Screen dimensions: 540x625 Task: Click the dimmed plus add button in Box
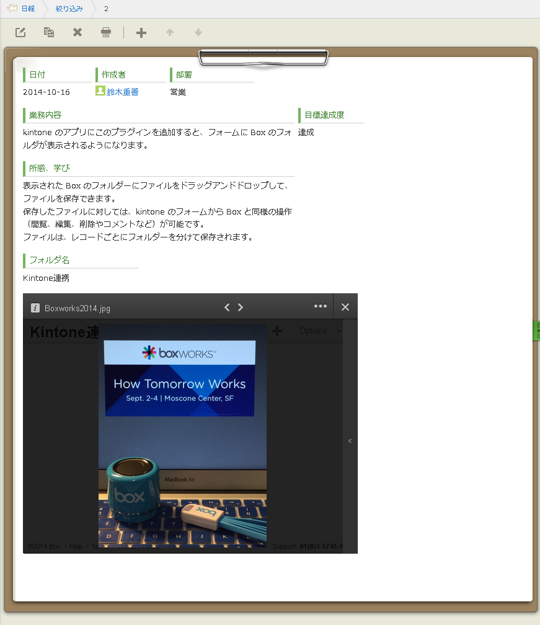point(277,331)
